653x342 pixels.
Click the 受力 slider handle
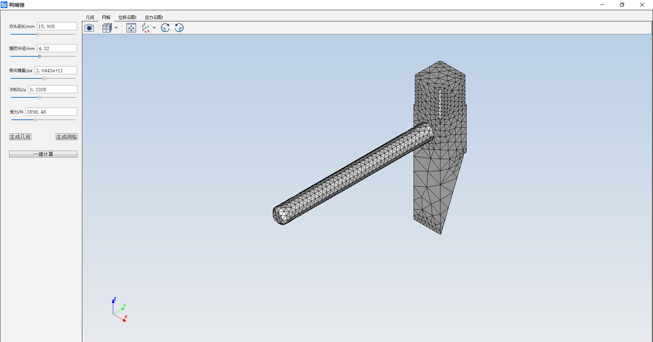click(35, 120)
